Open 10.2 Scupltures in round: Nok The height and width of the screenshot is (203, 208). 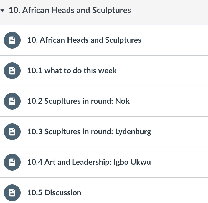pos(78,101)
